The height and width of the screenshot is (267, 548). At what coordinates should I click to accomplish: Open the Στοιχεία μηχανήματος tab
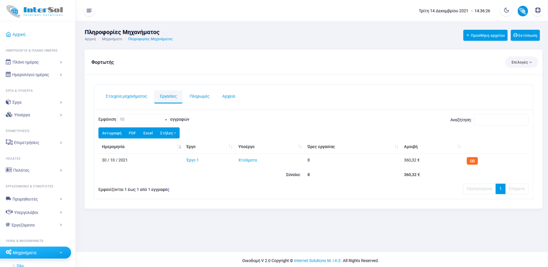pyautogui.click(x=126, y=97)
